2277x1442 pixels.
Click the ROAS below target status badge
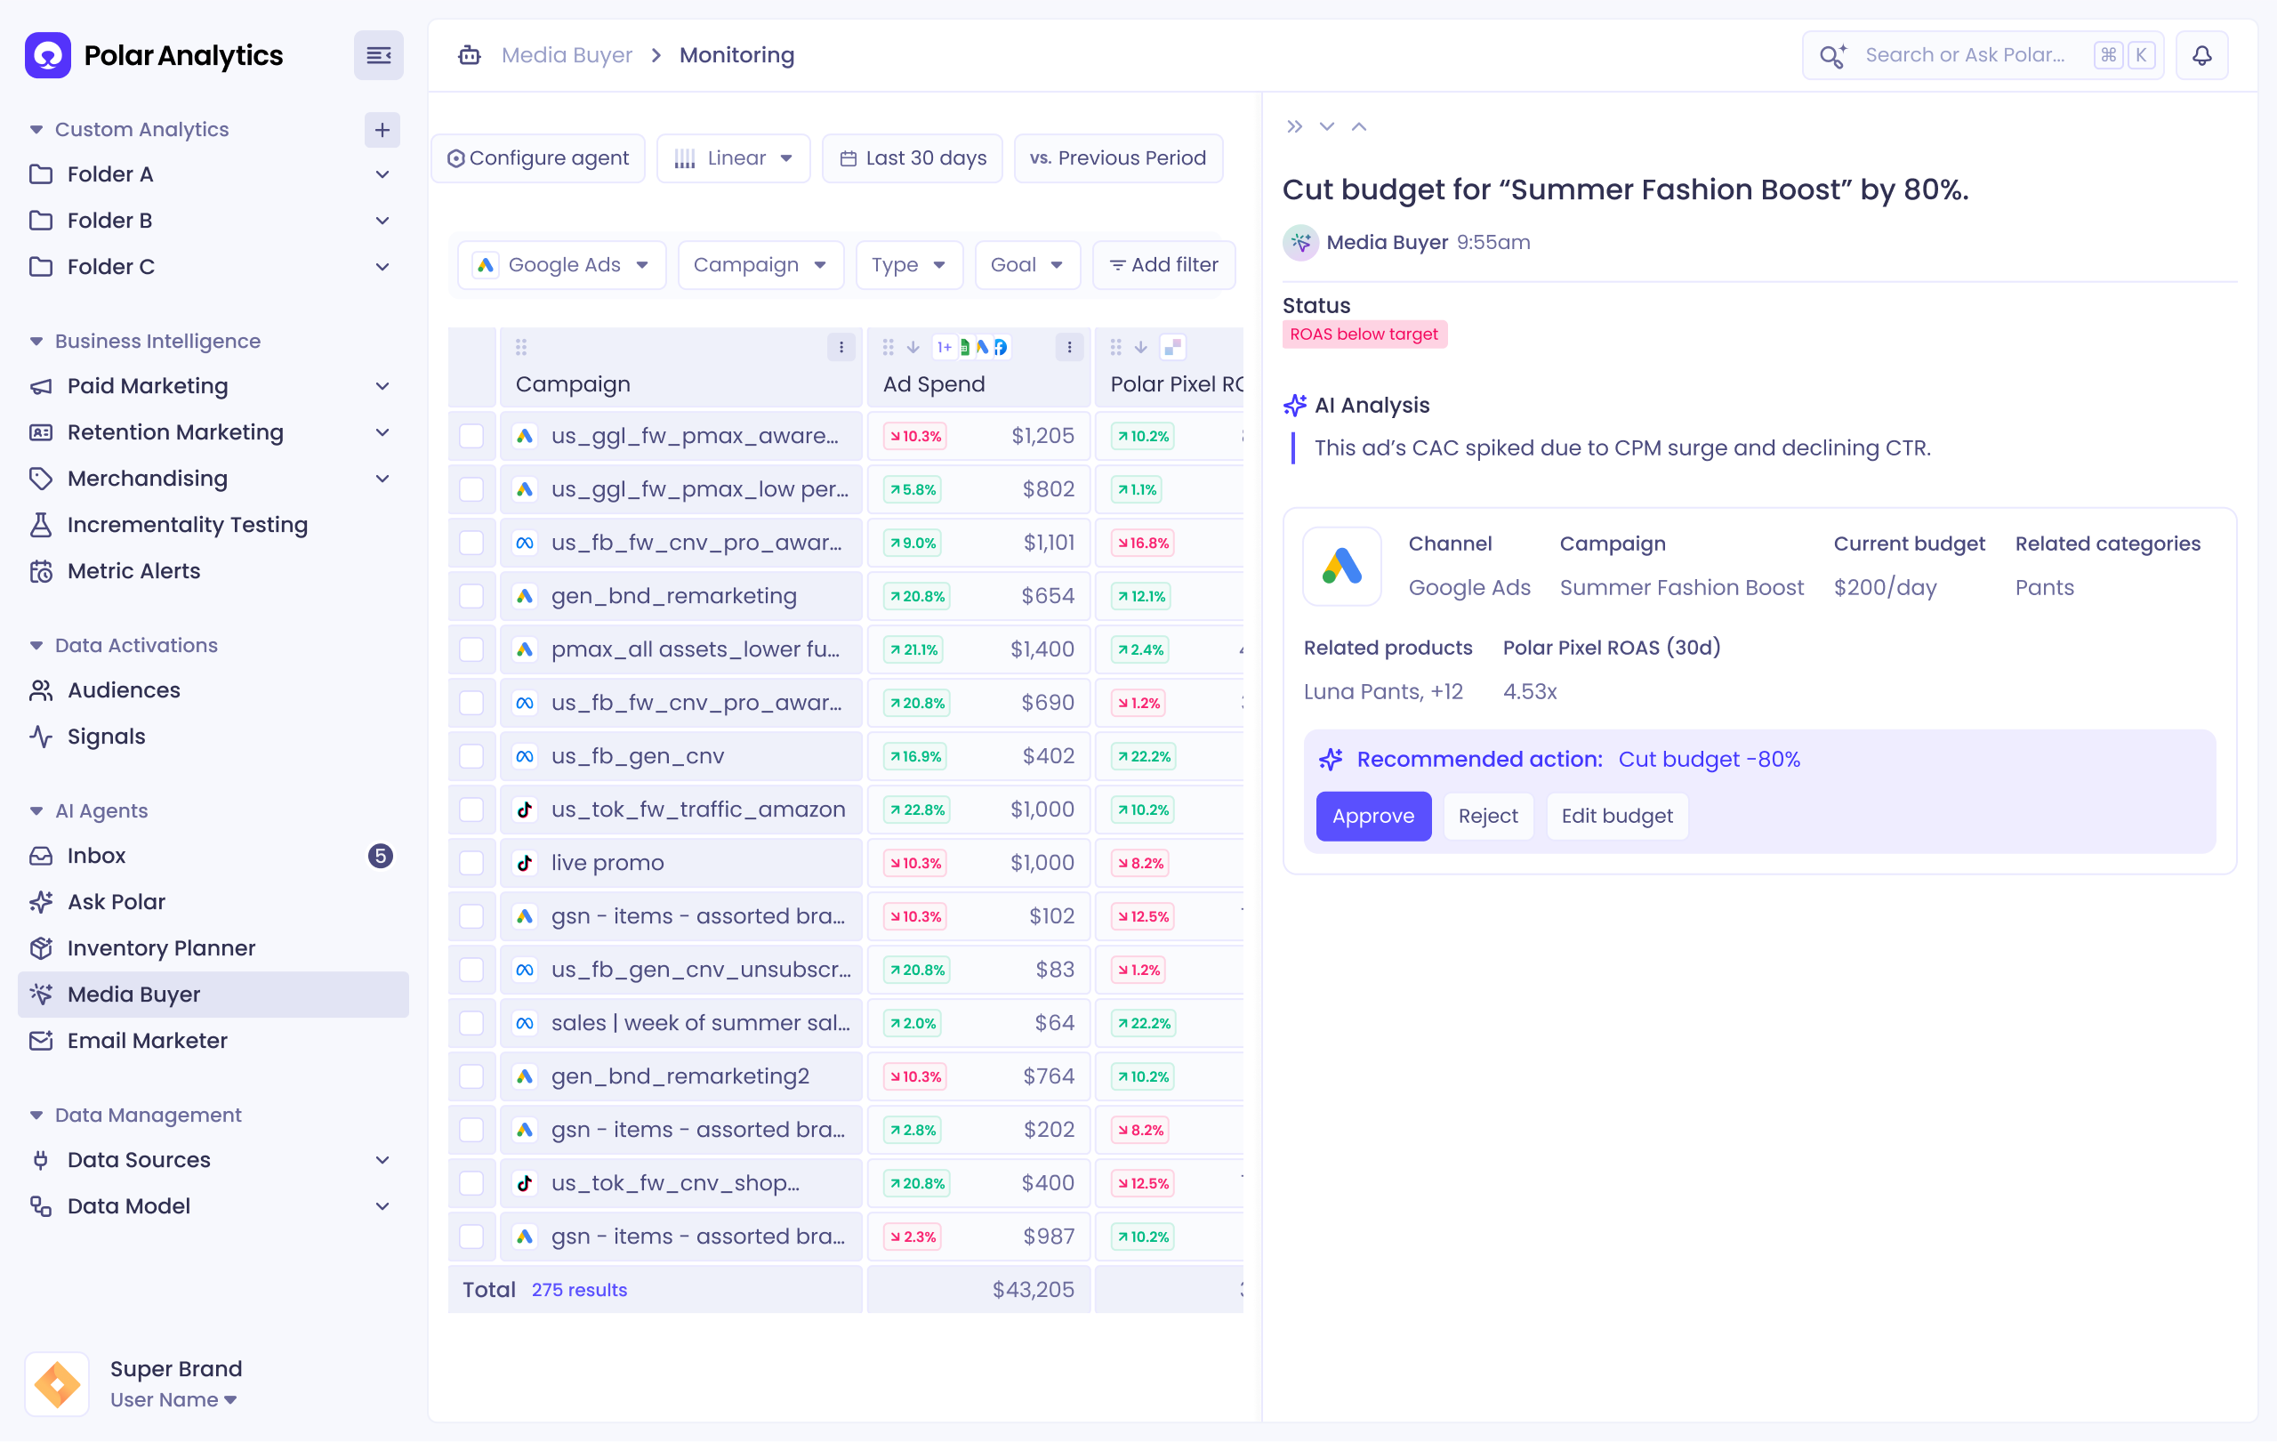(1364, 334)
